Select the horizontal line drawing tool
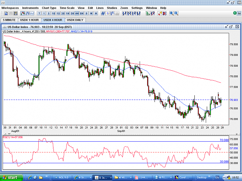242x181 pixels. coord(134,14)
